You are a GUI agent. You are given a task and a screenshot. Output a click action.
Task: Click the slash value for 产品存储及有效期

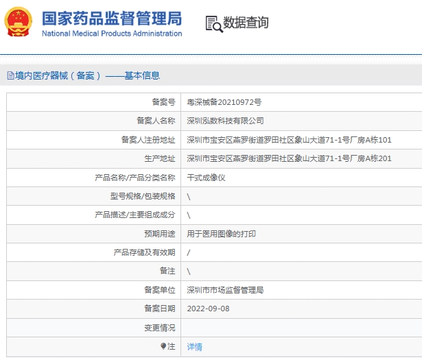tap(189, 252)
